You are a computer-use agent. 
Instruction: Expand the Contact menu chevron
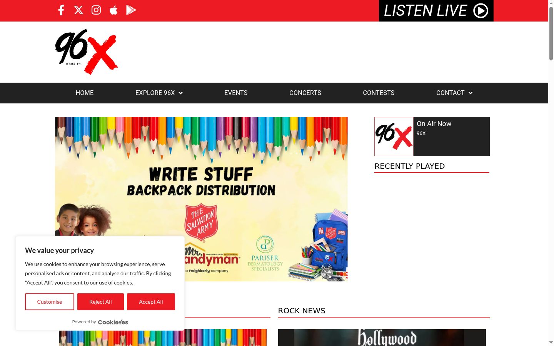click(471, 93)
